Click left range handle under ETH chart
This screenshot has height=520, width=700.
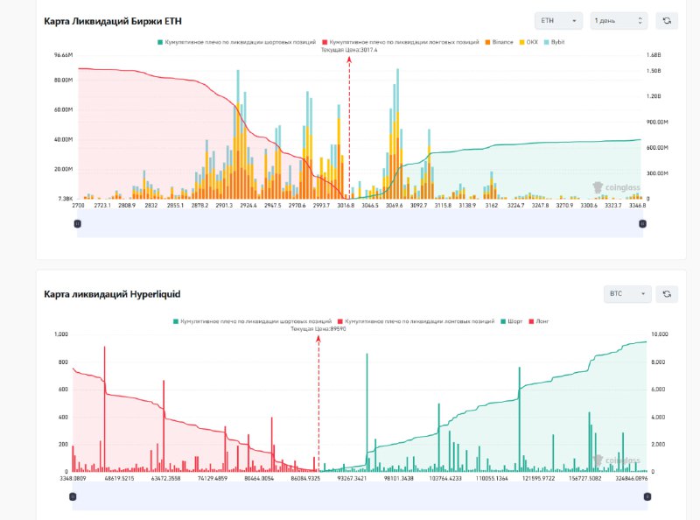tap(78, 224)
